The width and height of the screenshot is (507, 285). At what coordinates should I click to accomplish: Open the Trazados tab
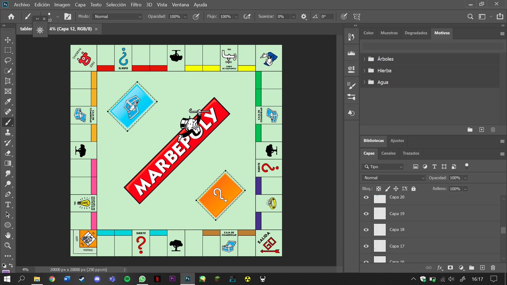(x=411, y=153)
